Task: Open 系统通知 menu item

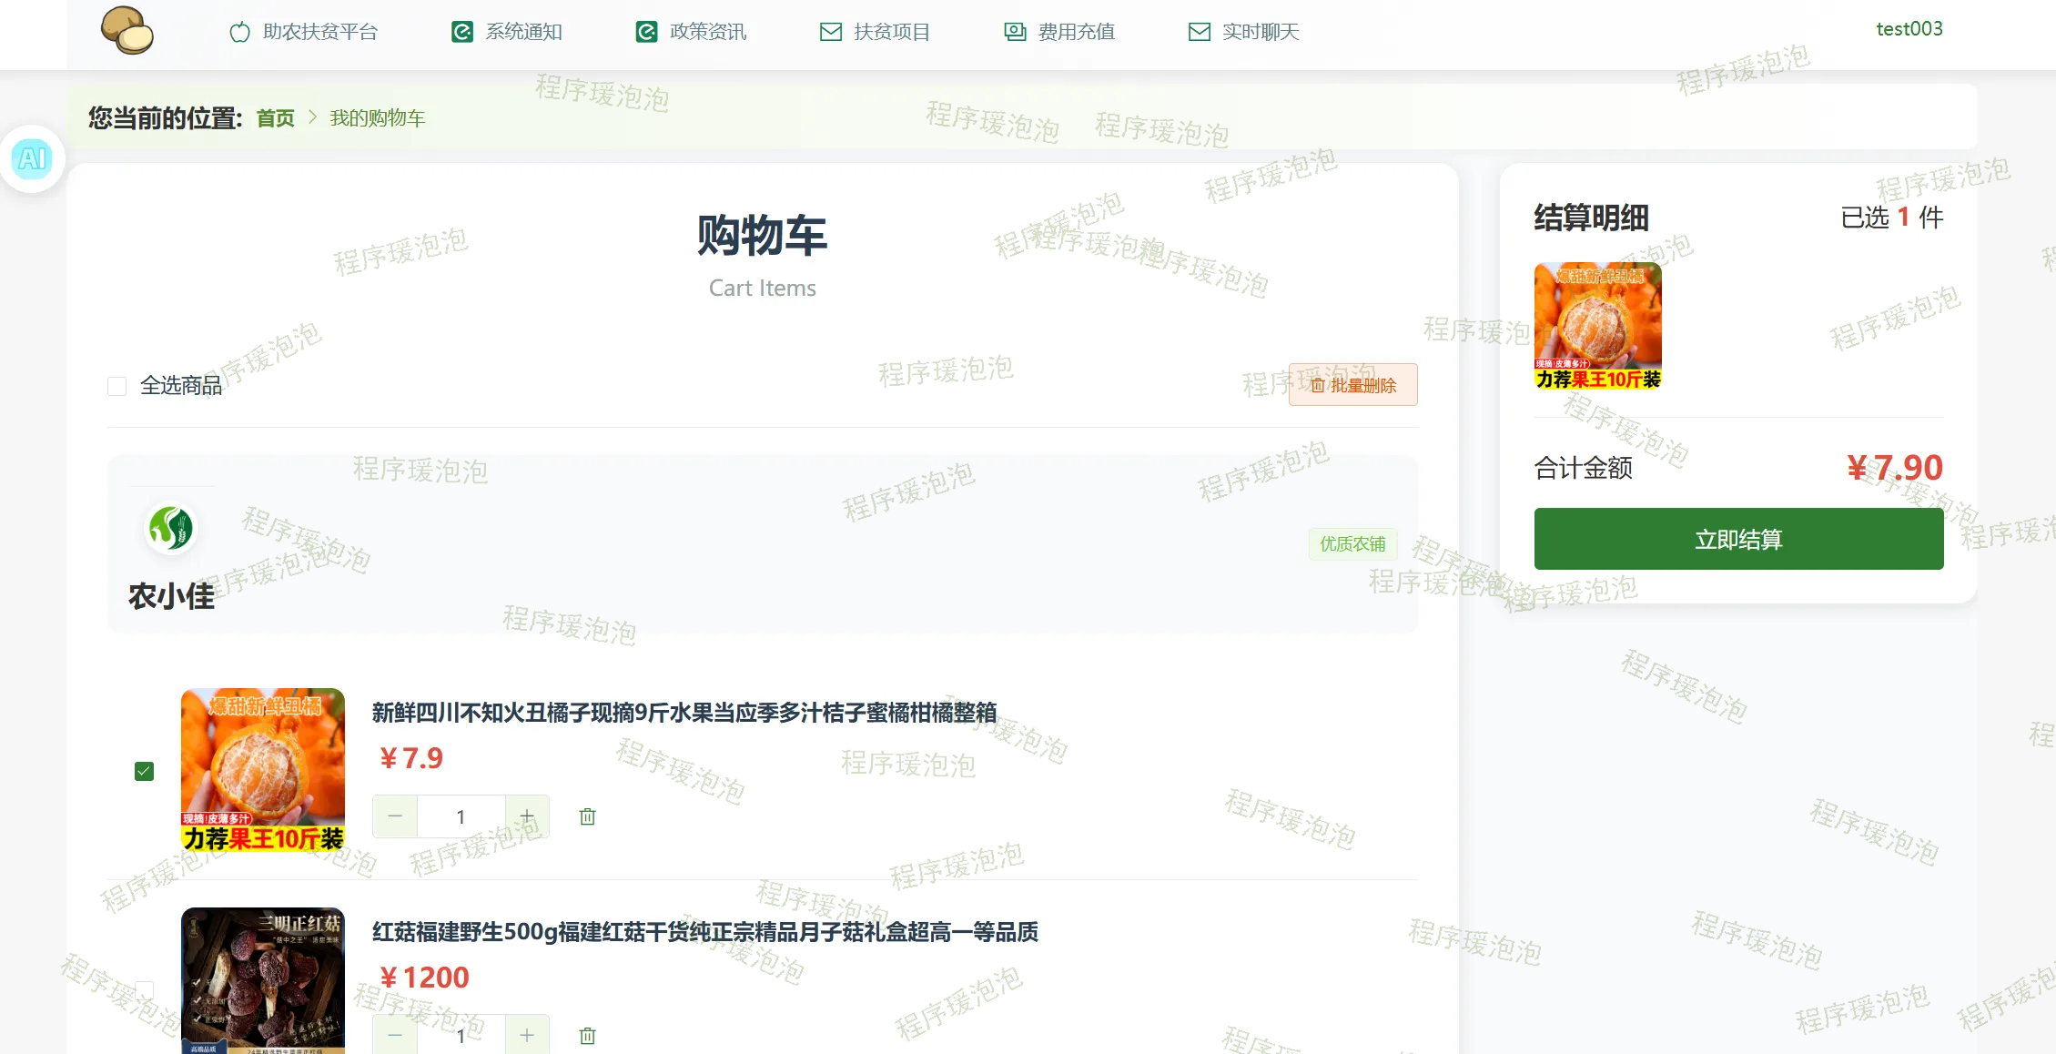Action: tap(507, 32)
